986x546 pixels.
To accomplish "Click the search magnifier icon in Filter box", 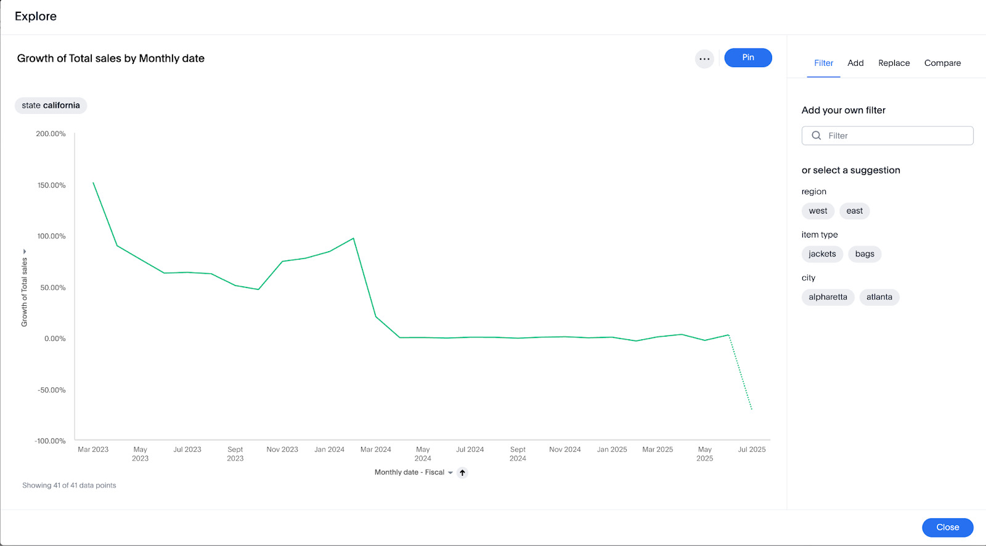I will coord(817,135).
